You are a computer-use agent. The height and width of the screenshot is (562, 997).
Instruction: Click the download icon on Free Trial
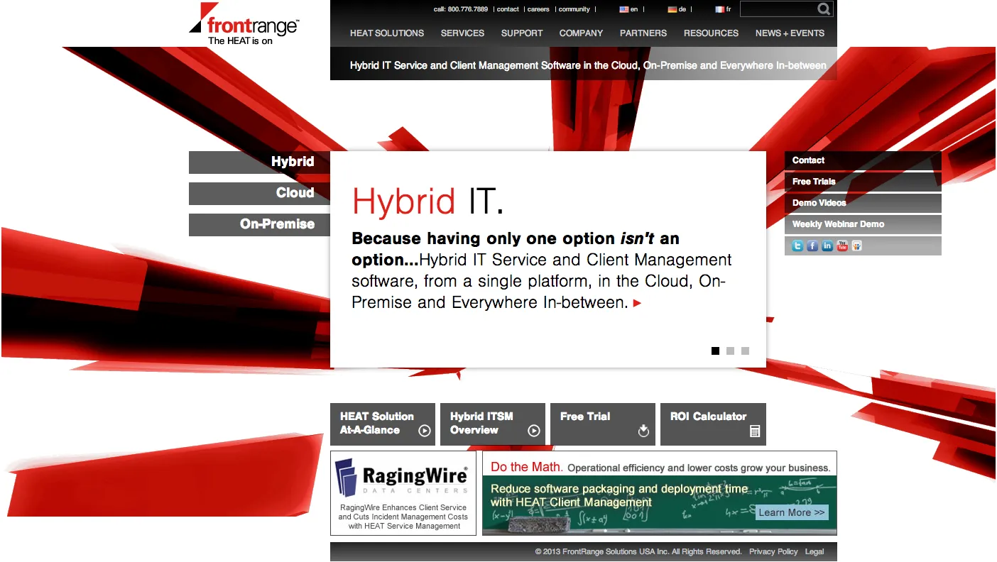click(x=644, y=431)
